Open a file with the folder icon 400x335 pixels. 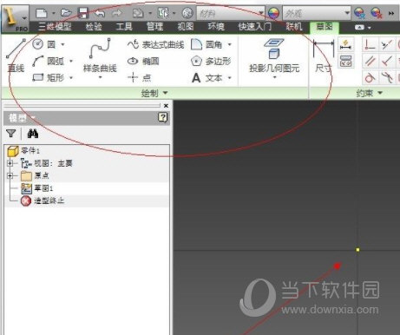[x=66, y=13]
